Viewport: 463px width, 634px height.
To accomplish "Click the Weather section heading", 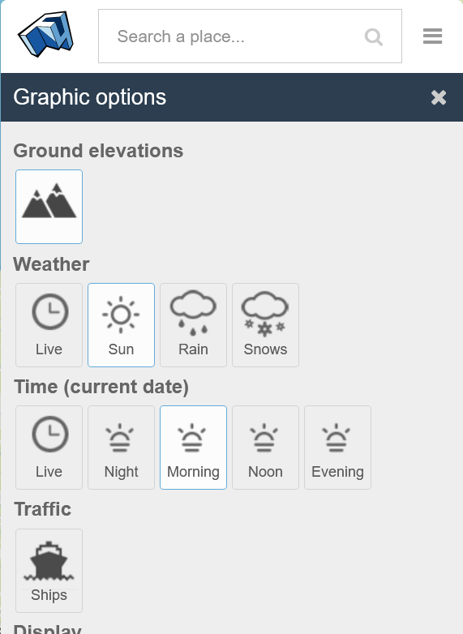I will tap(51, 264).
